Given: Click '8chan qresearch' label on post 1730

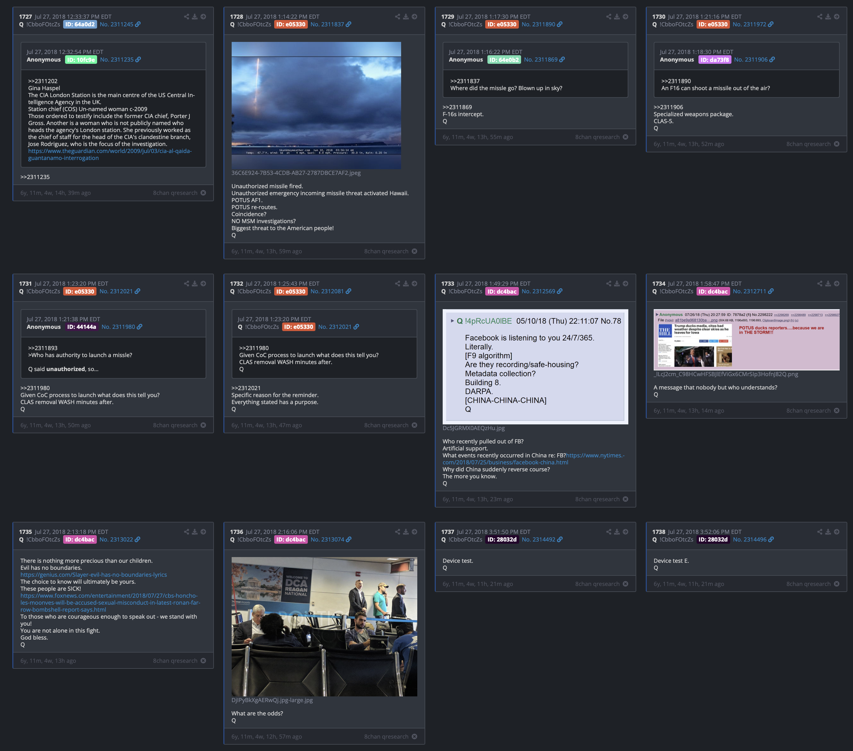Looking at the screenshot, I should point(808,144).
